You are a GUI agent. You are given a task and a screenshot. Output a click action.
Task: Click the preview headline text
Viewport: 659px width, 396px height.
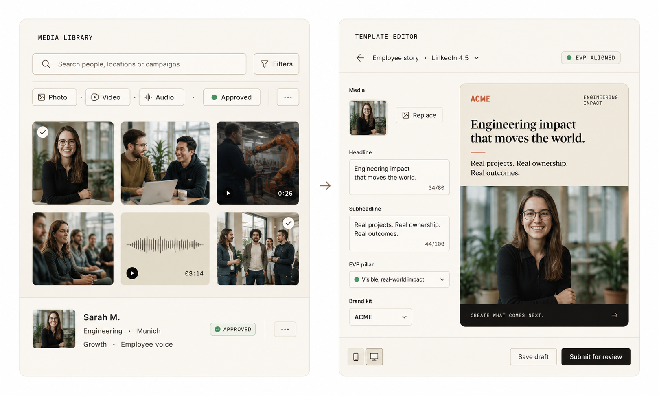point(528,131)
